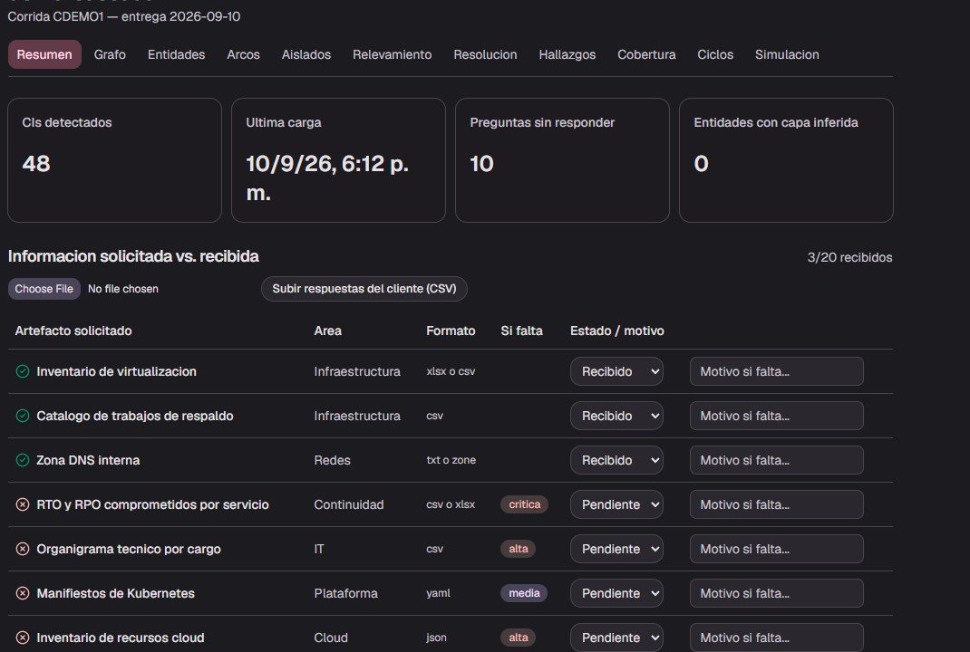
Task: Click the Preguntas sin responder card
Action: (562, 160)
